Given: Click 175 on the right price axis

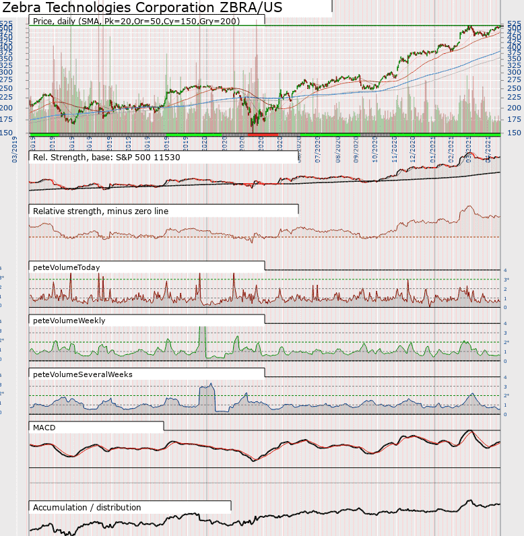Looking at the screenshot, I should point(514,119).
